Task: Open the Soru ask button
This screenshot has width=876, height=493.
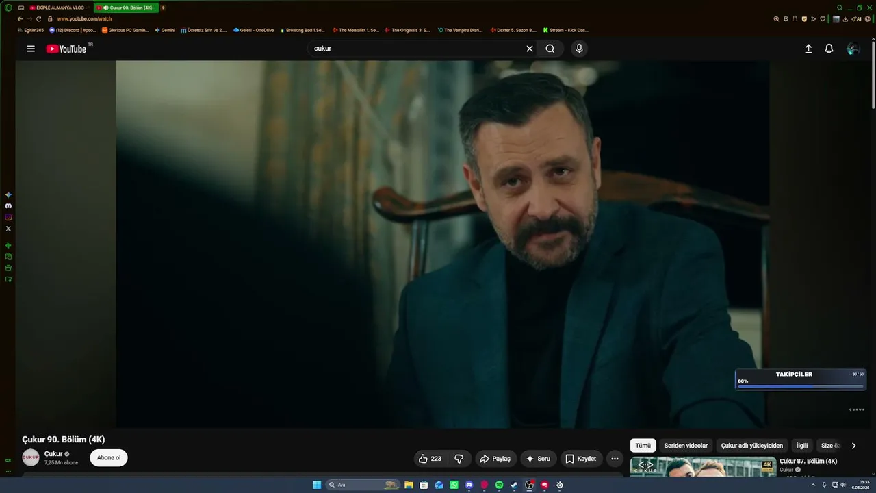Action: pos(538,459)
